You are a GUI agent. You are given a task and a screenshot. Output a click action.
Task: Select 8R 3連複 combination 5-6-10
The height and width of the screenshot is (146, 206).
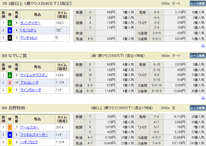[156, 85]
